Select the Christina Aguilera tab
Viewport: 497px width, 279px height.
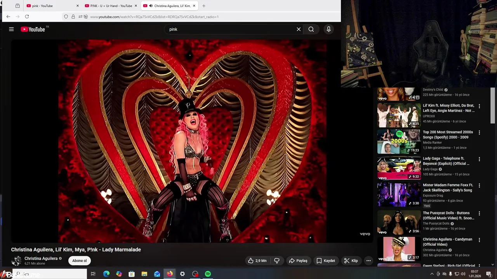click(169, 6)
